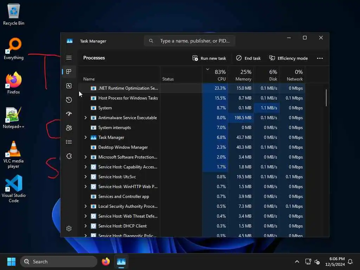Screen dimensions: 360x270
Task: Open the Performance page sidebar icon
Action: [x=69, y=86]
